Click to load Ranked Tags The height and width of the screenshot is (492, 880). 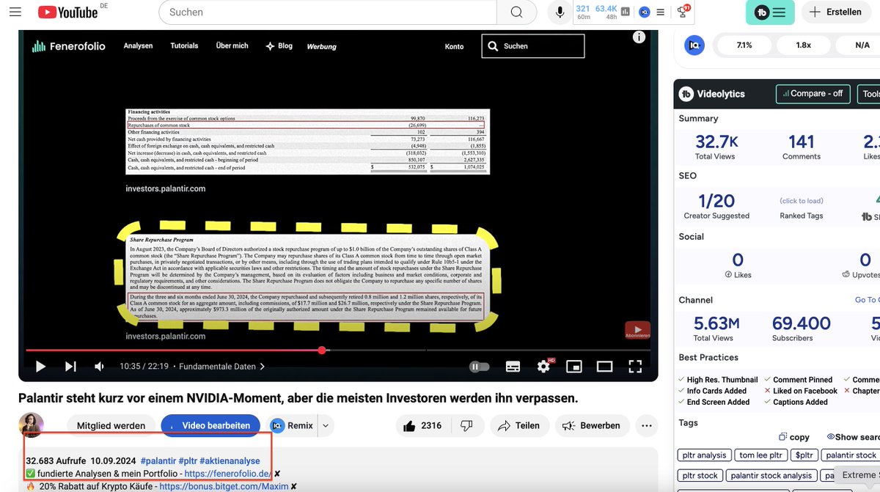click(x=801, y=201)
